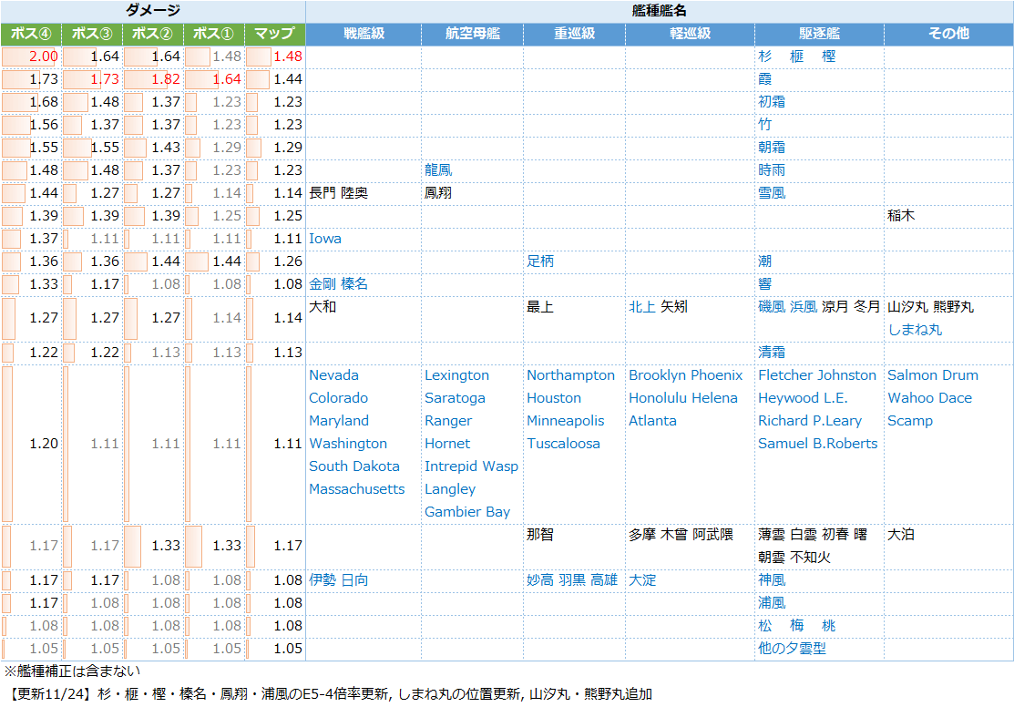Click the ボス④ column header
The width and height of the screenshot is (1014, 707).
click(x=31, y=34)
